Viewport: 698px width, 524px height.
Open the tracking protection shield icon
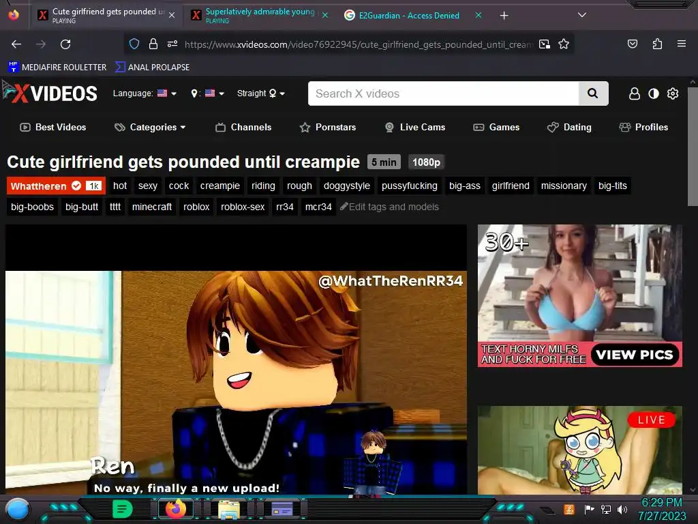[x=134, y=44]
